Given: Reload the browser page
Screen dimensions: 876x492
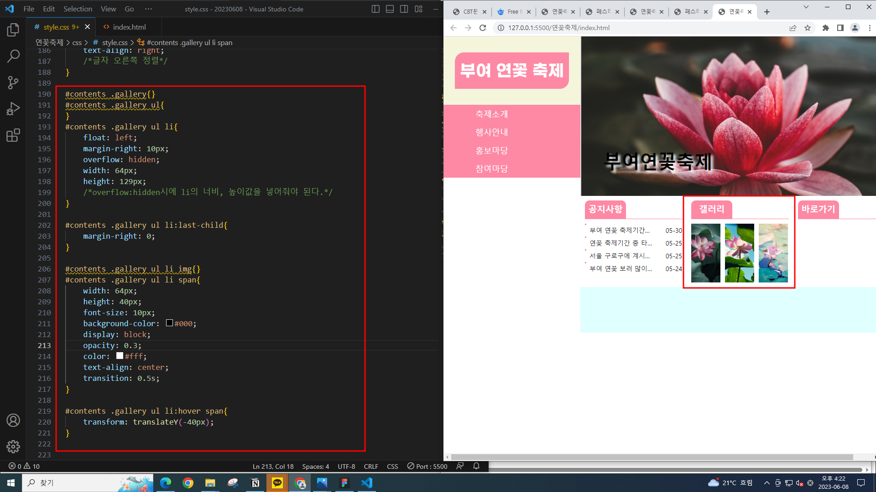Looking at the screenshot, I should pos(483,28).
